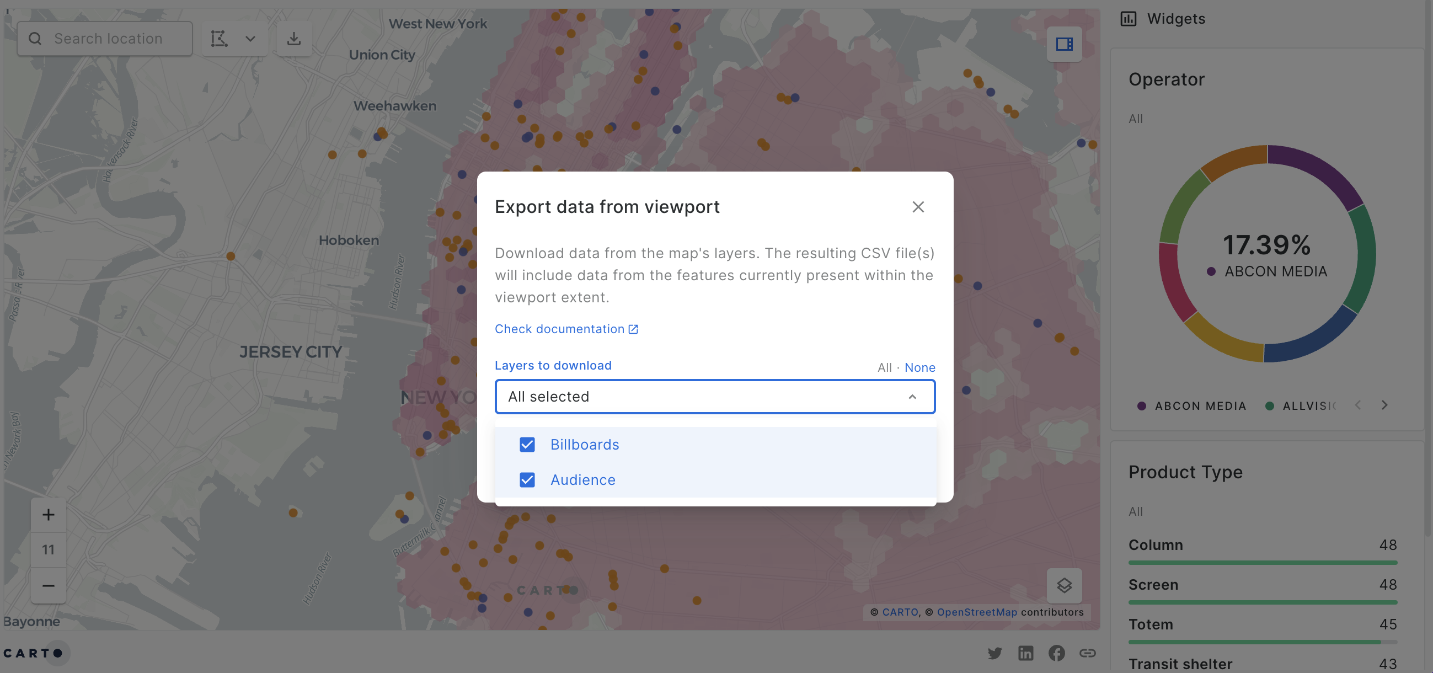This screenshot has width=1433, height=673.
Task: Click the download export icon in toolbar
Action: pyautogui.click(x=294, y=39)
